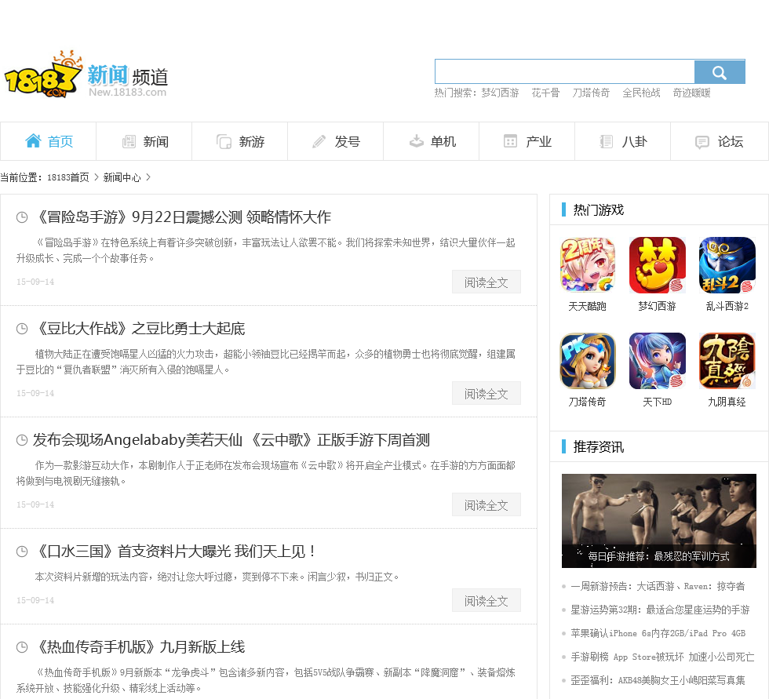Click the document icon beside 八卦
The image size is (769, 699).
point(606,142)
